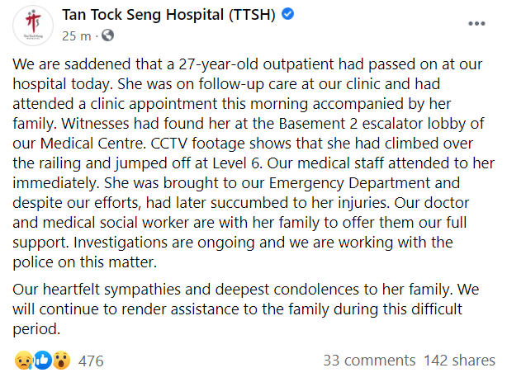Click the globe public-audience icon
This screenshot has height=382, width=507.
(x=107, y=35)
